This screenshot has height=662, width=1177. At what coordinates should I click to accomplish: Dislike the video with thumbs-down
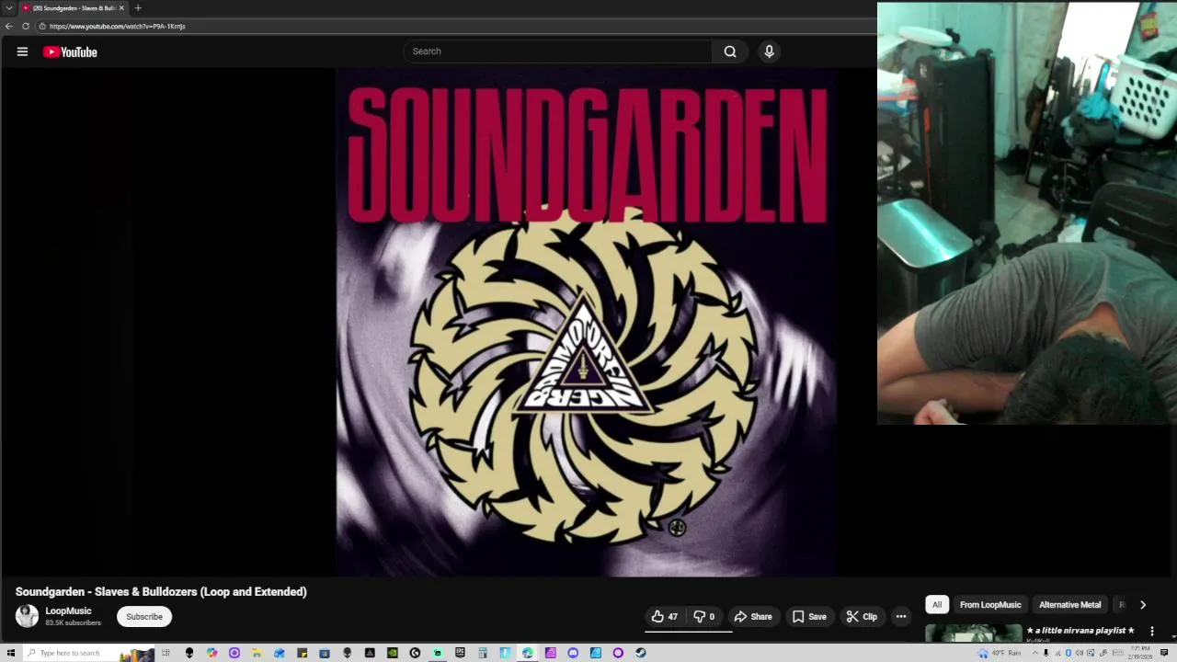tap(704, 616)
